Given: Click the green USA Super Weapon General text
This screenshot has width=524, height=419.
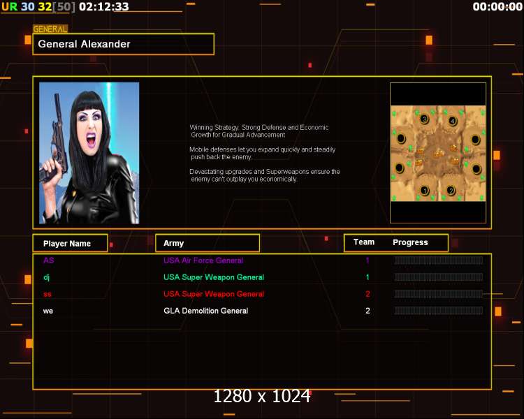Looking at the screenshot, I should tap(214, 277).
